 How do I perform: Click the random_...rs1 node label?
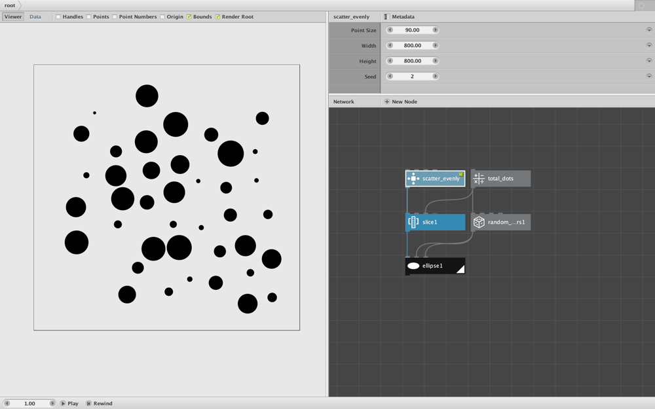[506, 222]
